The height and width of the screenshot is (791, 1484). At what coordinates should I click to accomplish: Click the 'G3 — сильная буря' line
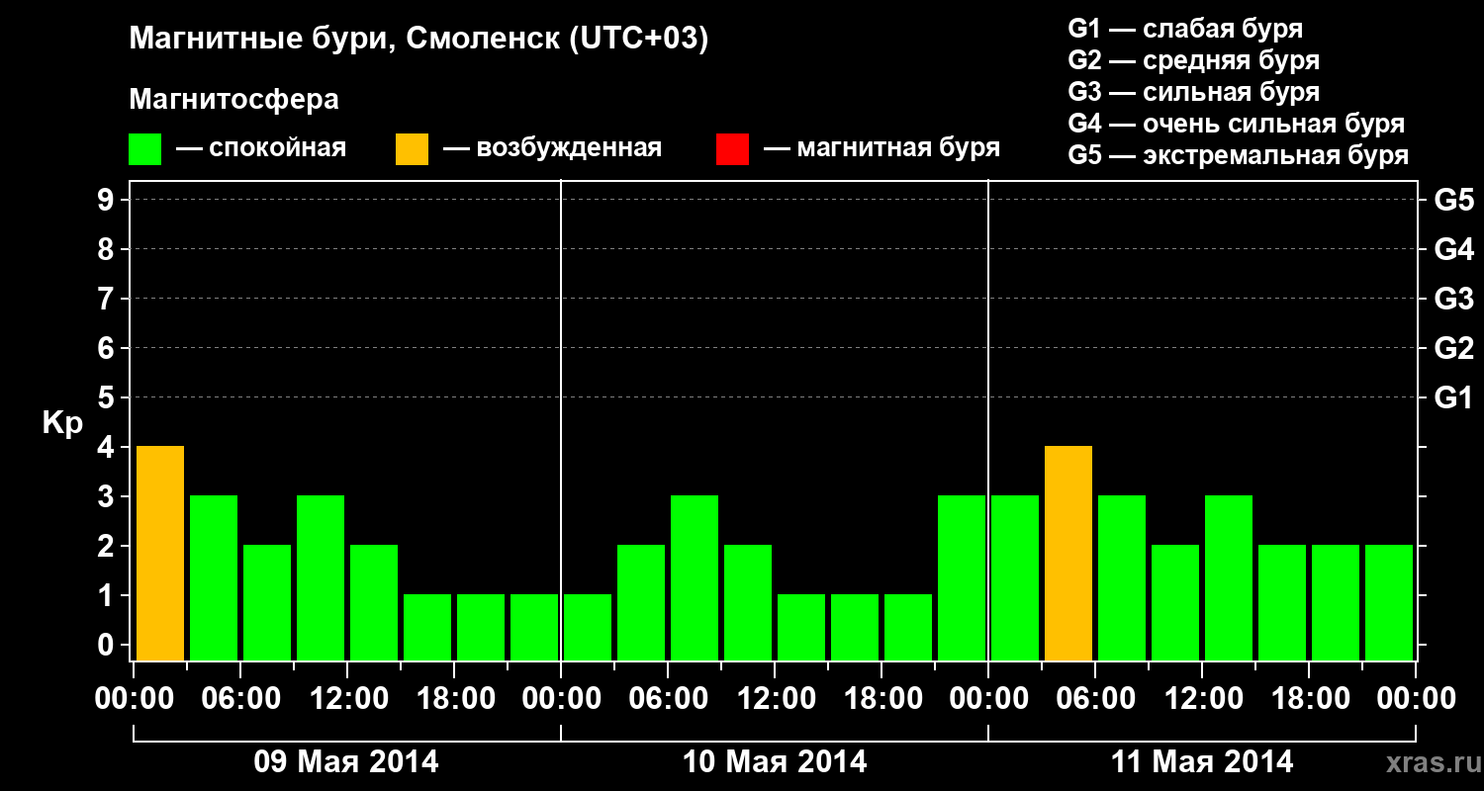(1194, 92)
